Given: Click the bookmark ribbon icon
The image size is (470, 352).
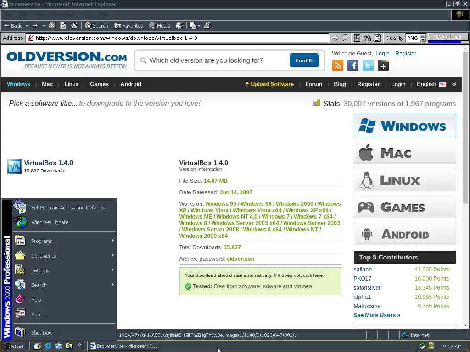Looking at the screenshot, I should pos(345,38).
